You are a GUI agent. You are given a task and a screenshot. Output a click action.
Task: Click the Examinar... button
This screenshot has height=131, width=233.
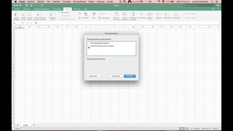pyautogui.click(x=94, y=76)
